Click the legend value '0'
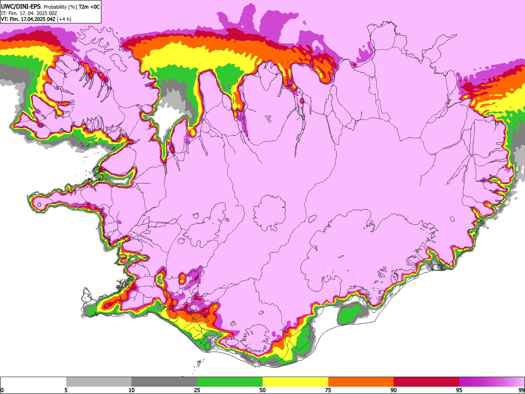Screen dimensions: 525x394 point(2,390)
